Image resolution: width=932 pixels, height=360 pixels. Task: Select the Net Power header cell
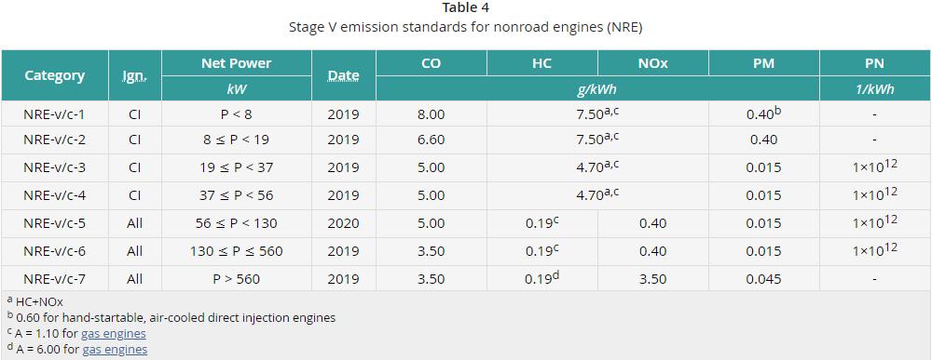click(x=237, y=63)
